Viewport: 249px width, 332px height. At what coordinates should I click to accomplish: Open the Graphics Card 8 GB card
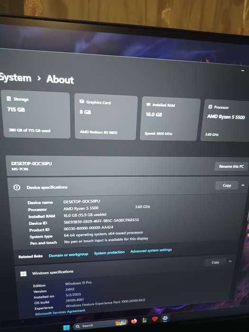tap(106, 117)
